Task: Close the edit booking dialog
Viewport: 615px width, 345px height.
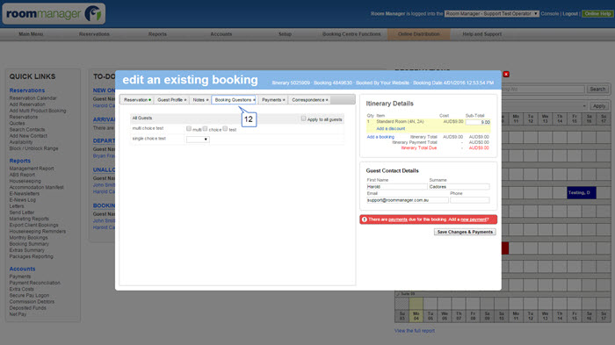Action: (x=506, y=74)
